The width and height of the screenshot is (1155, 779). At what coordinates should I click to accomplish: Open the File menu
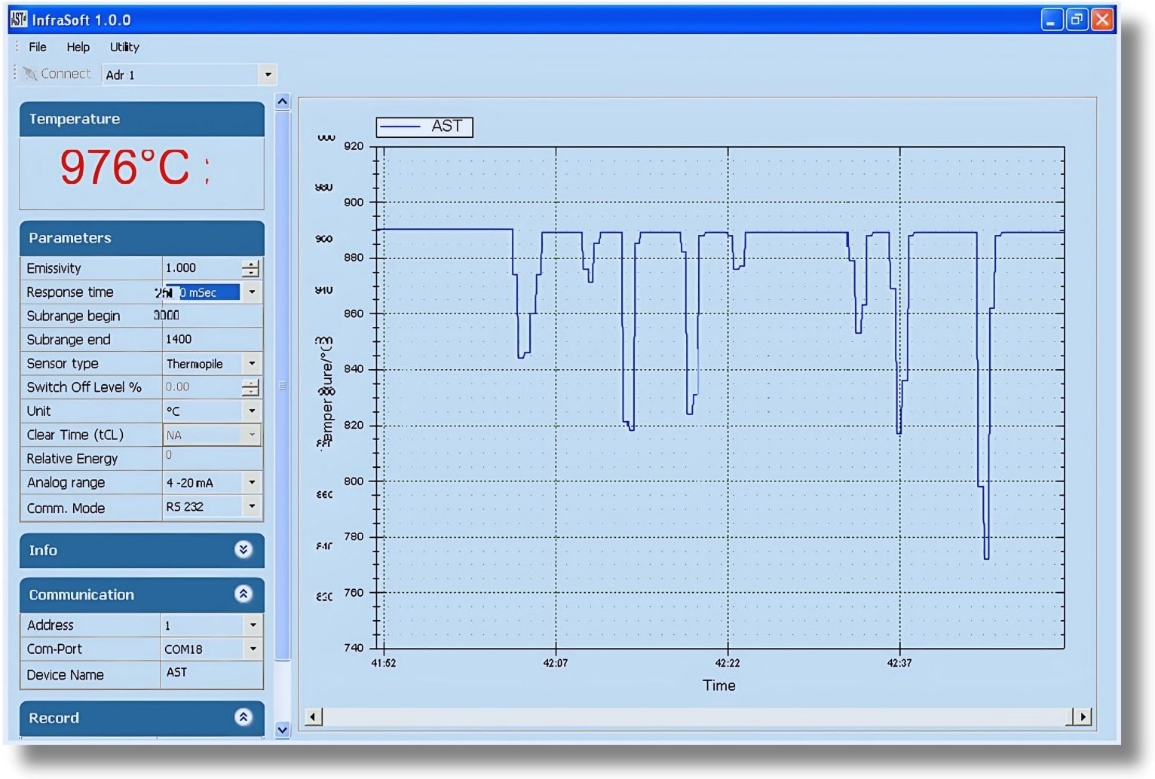pos(37,47)
